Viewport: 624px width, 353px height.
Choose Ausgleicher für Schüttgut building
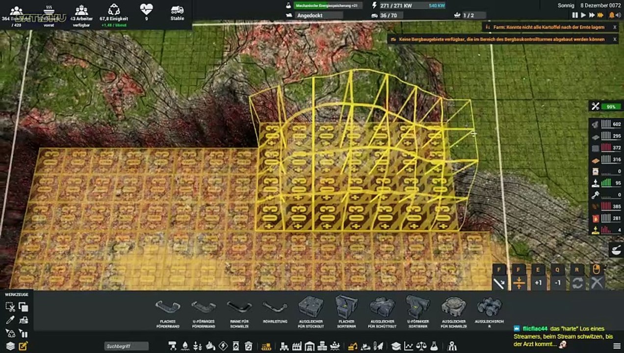[382, 312]
